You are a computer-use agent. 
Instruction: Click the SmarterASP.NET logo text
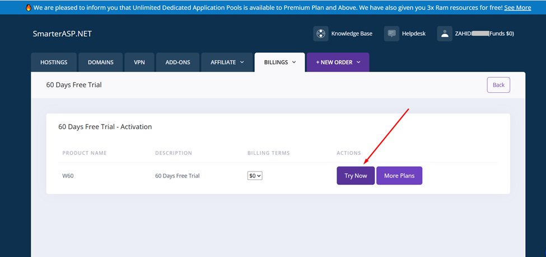click(x=62, y=34)
